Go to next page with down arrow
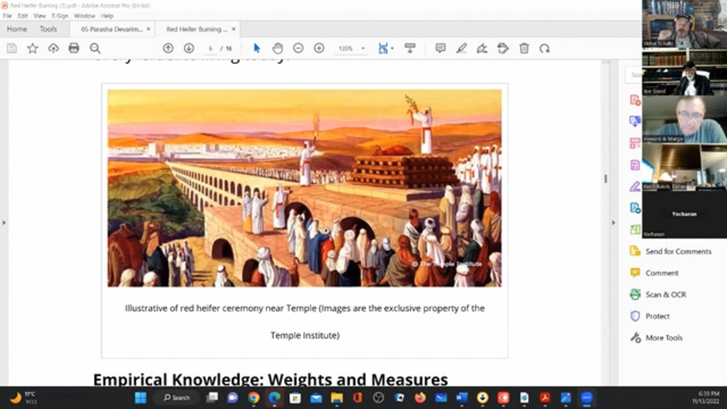 (x=189, y=48)
